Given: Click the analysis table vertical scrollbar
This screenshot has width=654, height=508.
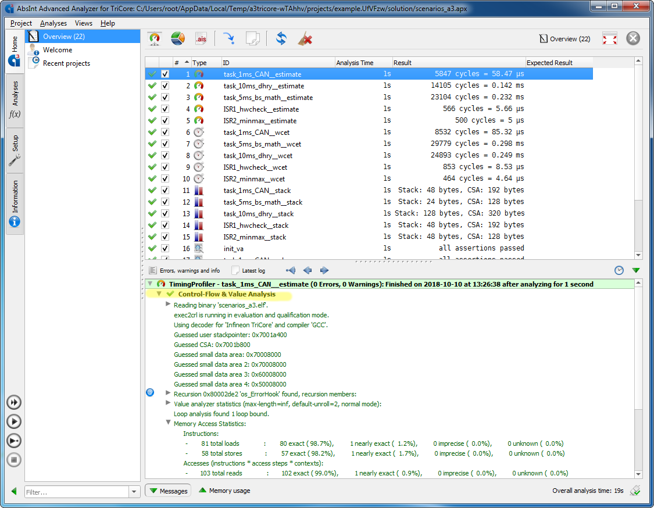Looking at the screenshot, I should [638, 158].
